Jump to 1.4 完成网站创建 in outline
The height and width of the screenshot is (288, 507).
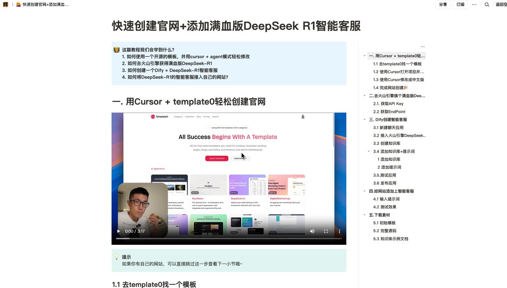390,88
